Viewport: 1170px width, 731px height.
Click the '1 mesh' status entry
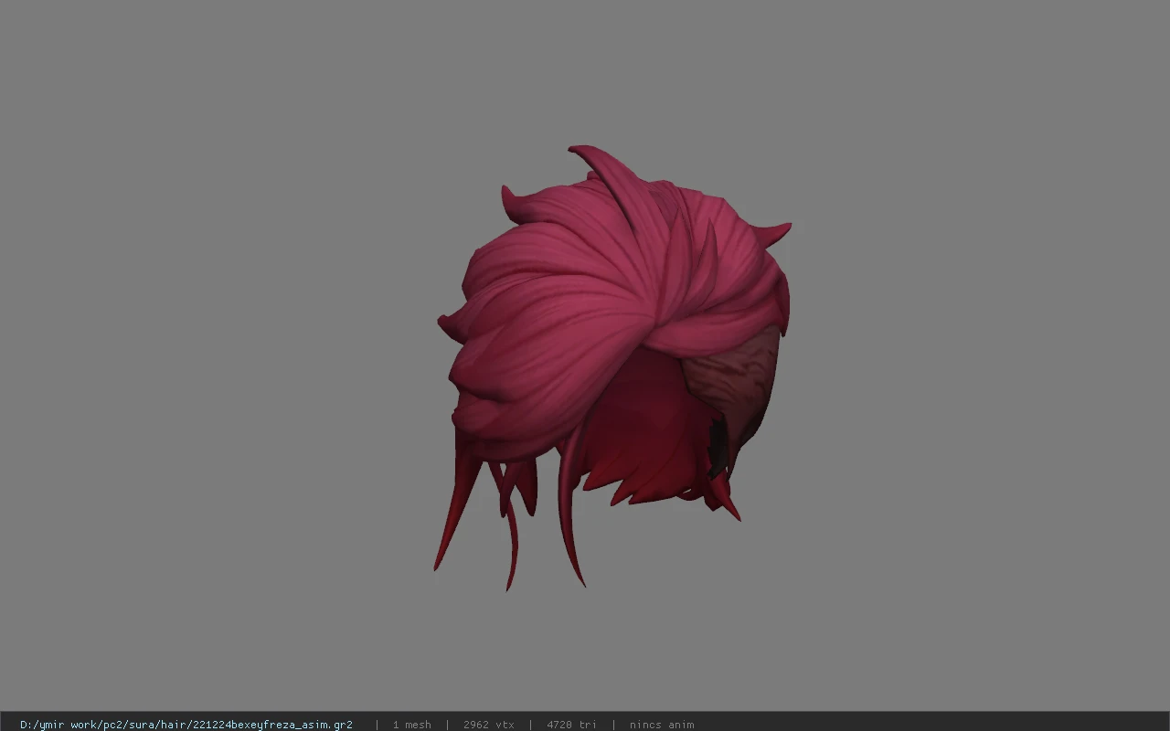pyautogui.click(x=412, y=725)
